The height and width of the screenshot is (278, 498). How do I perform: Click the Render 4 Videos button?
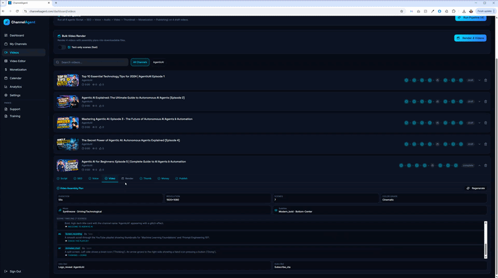pyautogui.click(x=470, y=38)
